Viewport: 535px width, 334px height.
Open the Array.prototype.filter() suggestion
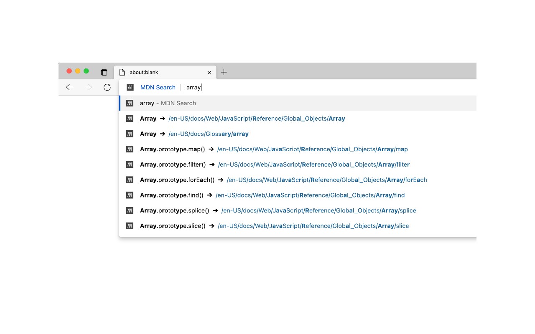click(275, 164)
